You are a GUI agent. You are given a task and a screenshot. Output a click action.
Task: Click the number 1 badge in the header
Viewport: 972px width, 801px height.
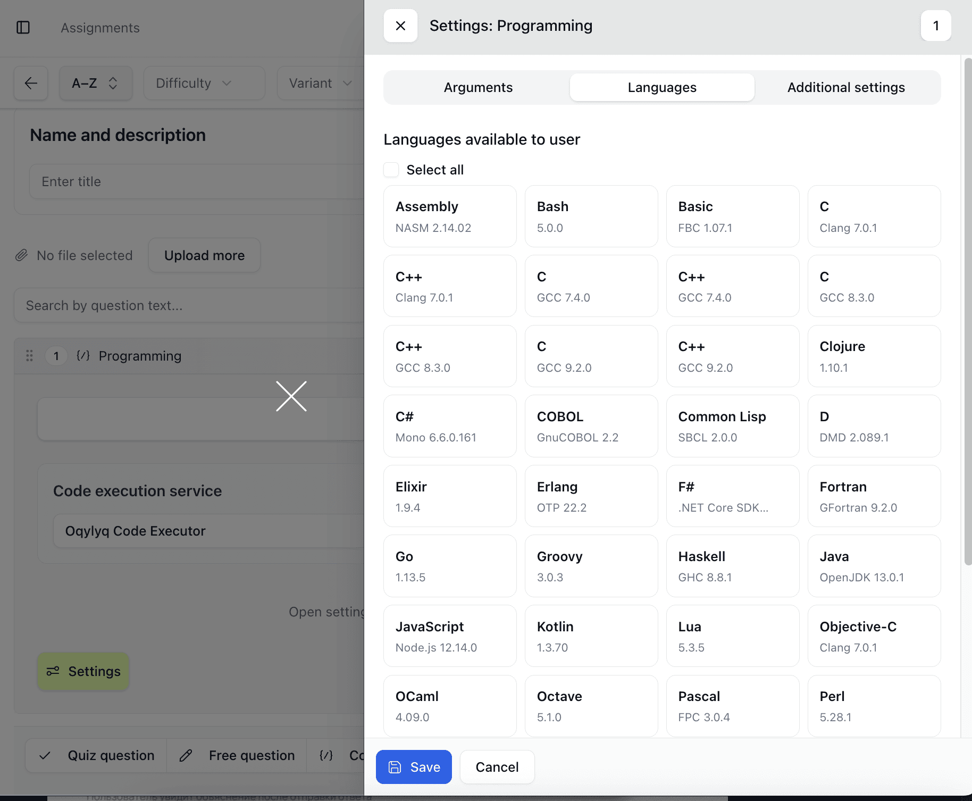pos(936,26)
